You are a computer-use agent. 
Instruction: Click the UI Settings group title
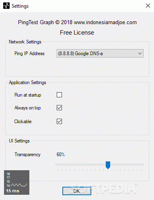[x=19, y=141]
